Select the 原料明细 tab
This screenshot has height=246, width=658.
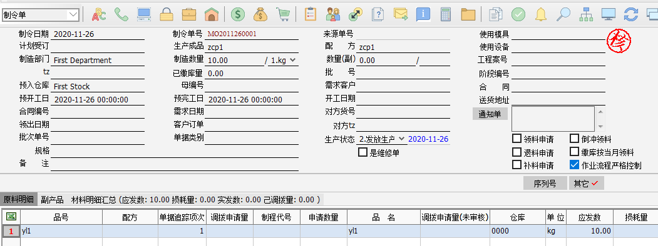(x=18, y=200)
